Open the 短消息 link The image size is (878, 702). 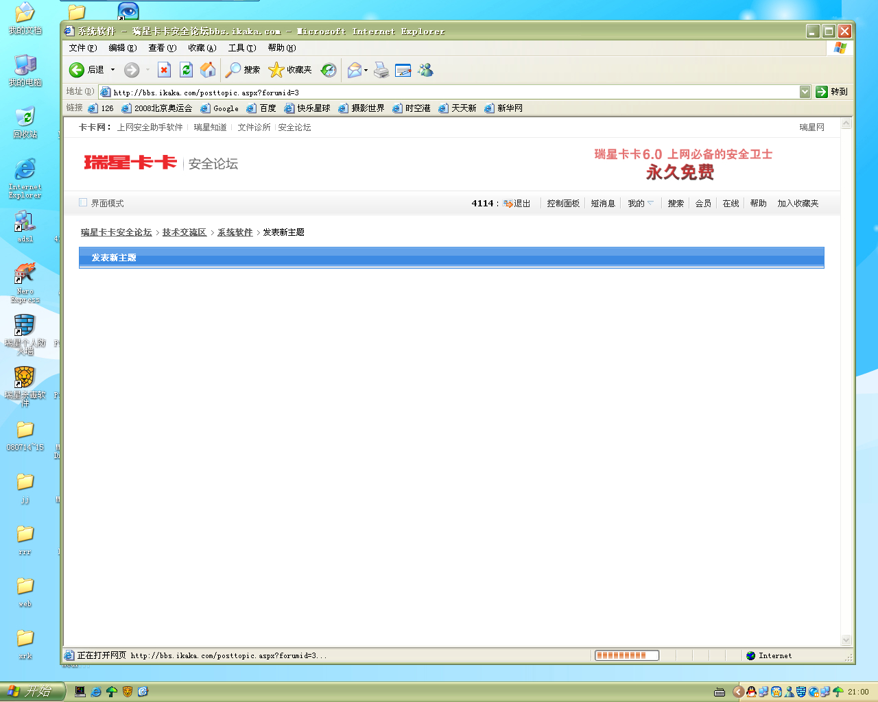pos(603,203)
